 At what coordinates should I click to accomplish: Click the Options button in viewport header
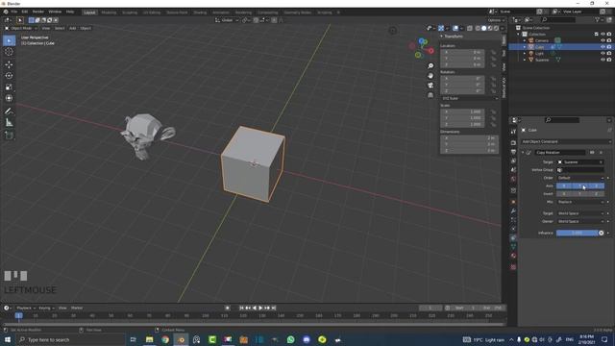(496, 20)
